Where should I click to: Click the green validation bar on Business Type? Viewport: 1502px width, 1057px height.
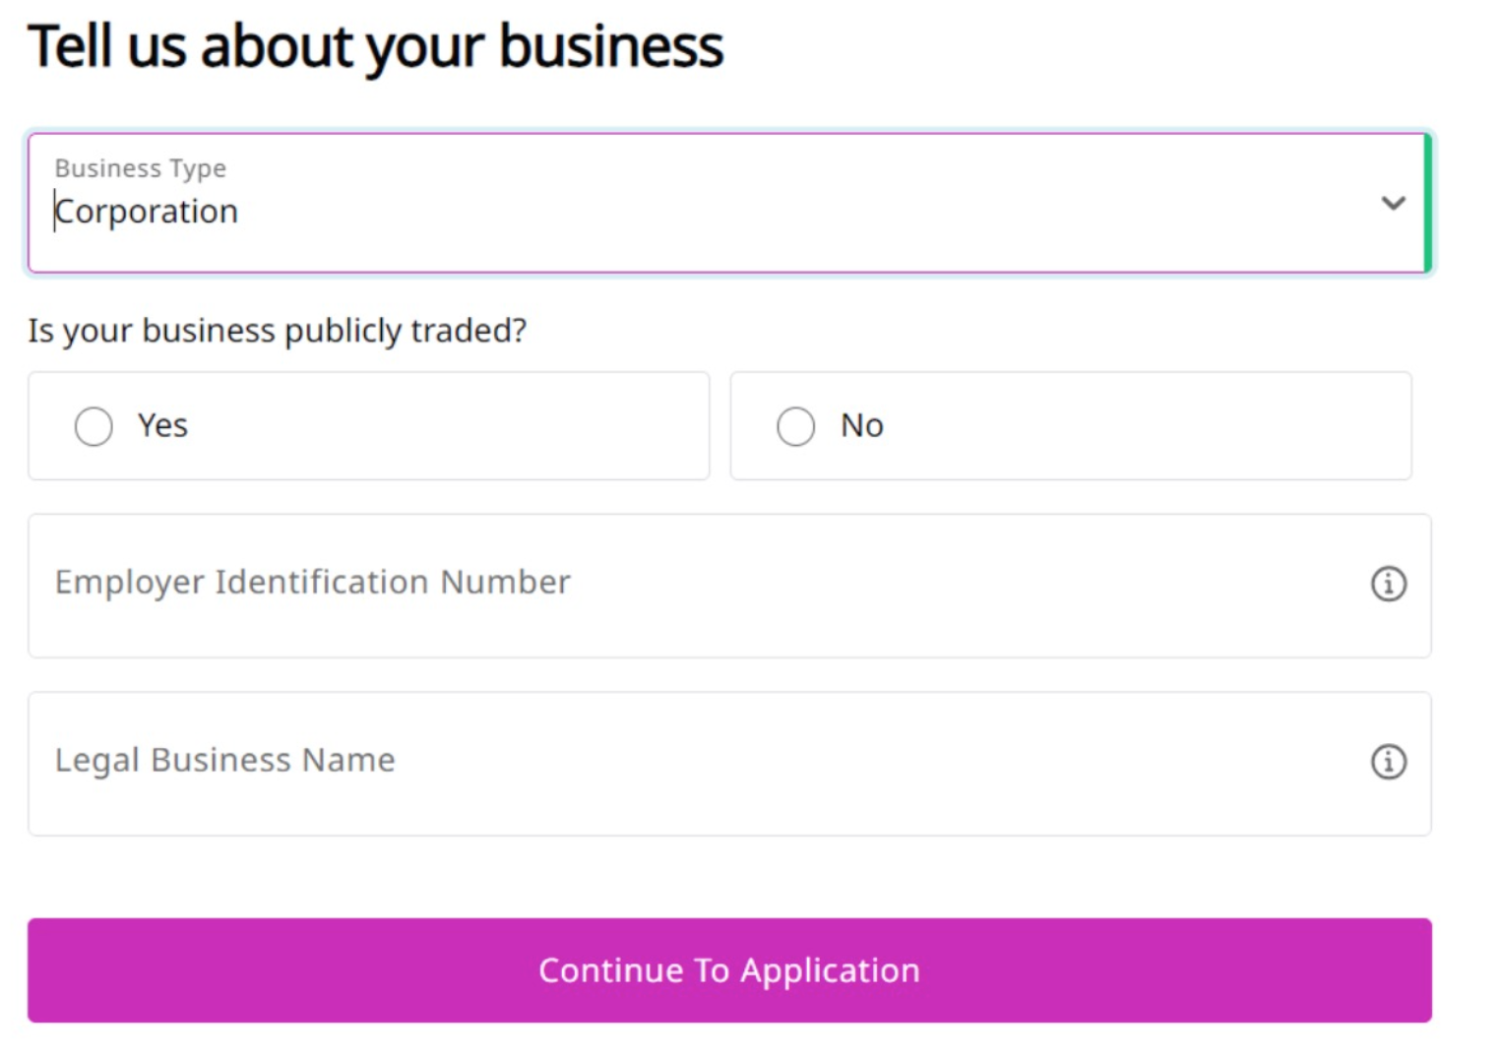[1426, 203]
